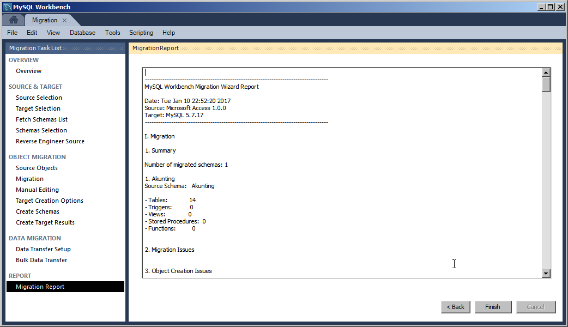Open the Database menu

(83, 33)
